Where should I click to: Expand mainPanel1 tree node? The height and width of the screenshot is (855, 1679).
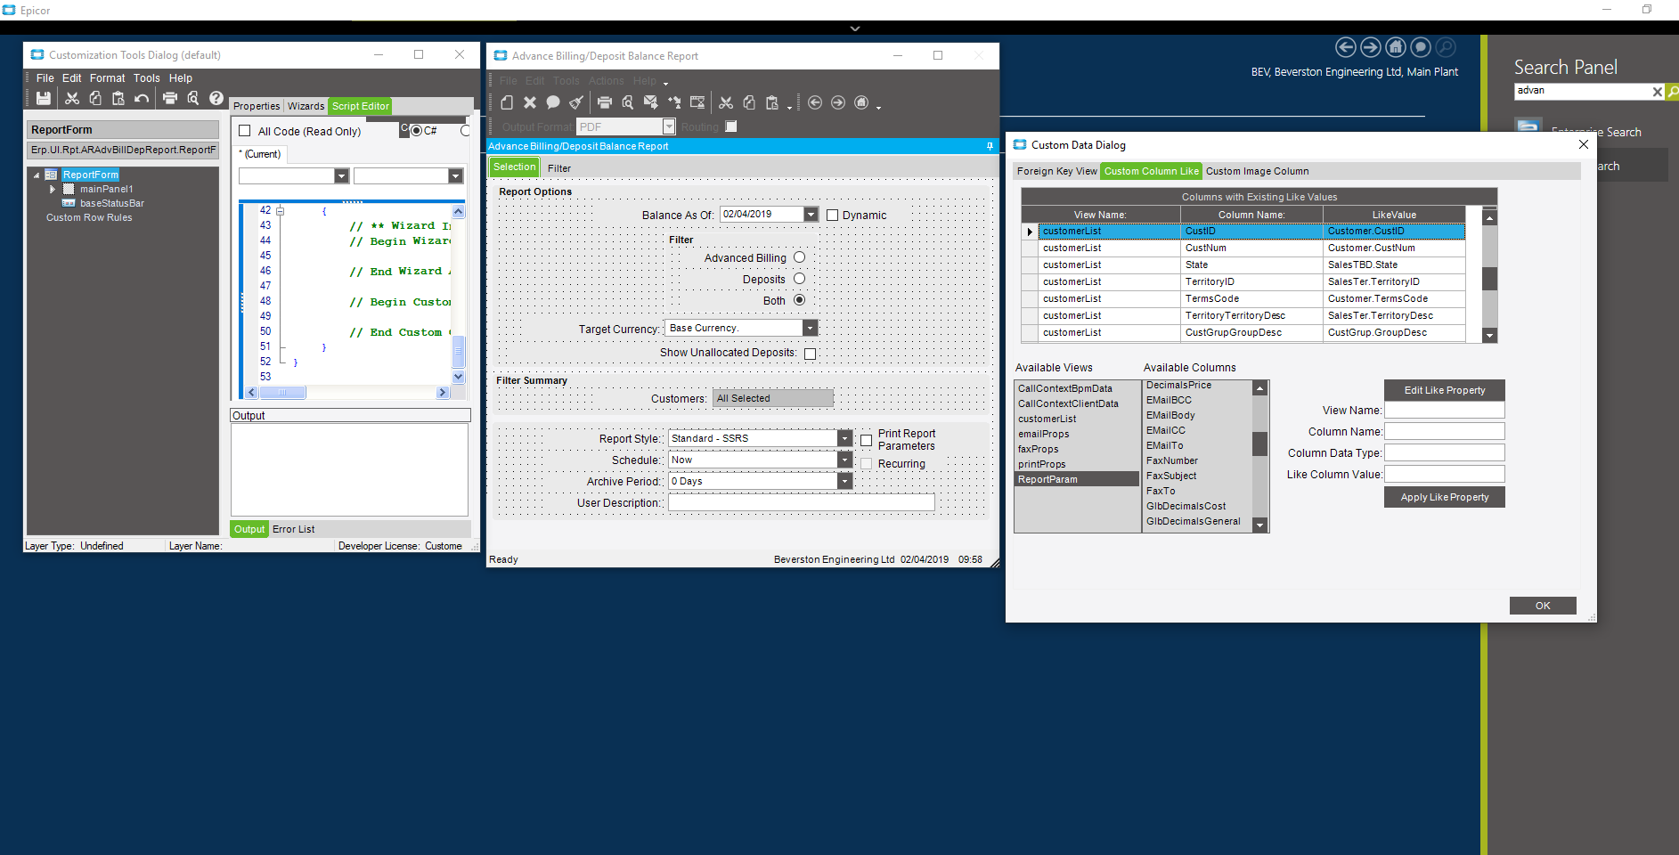tap(52, 189)
